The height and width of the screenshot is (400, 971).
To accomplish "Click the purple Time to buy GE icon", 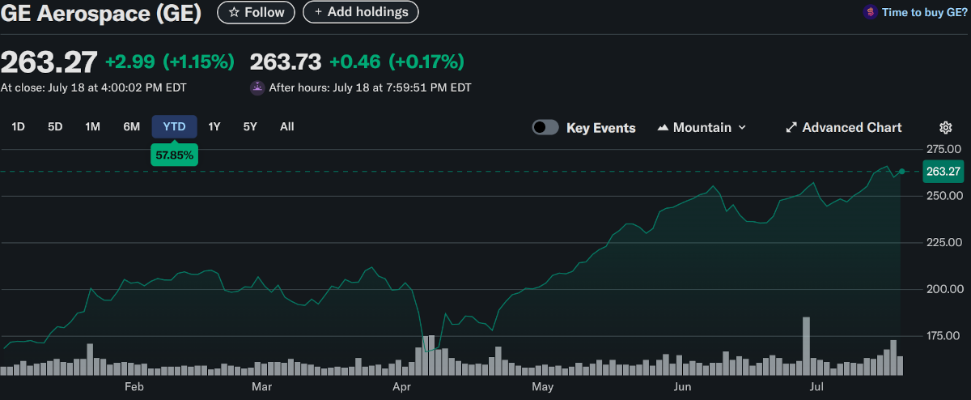I will 870,12.
